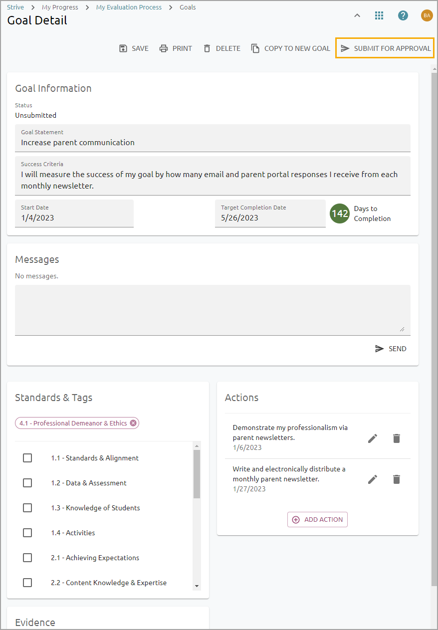Check the 1.3 Knowledge of Students box

point(27,508)
